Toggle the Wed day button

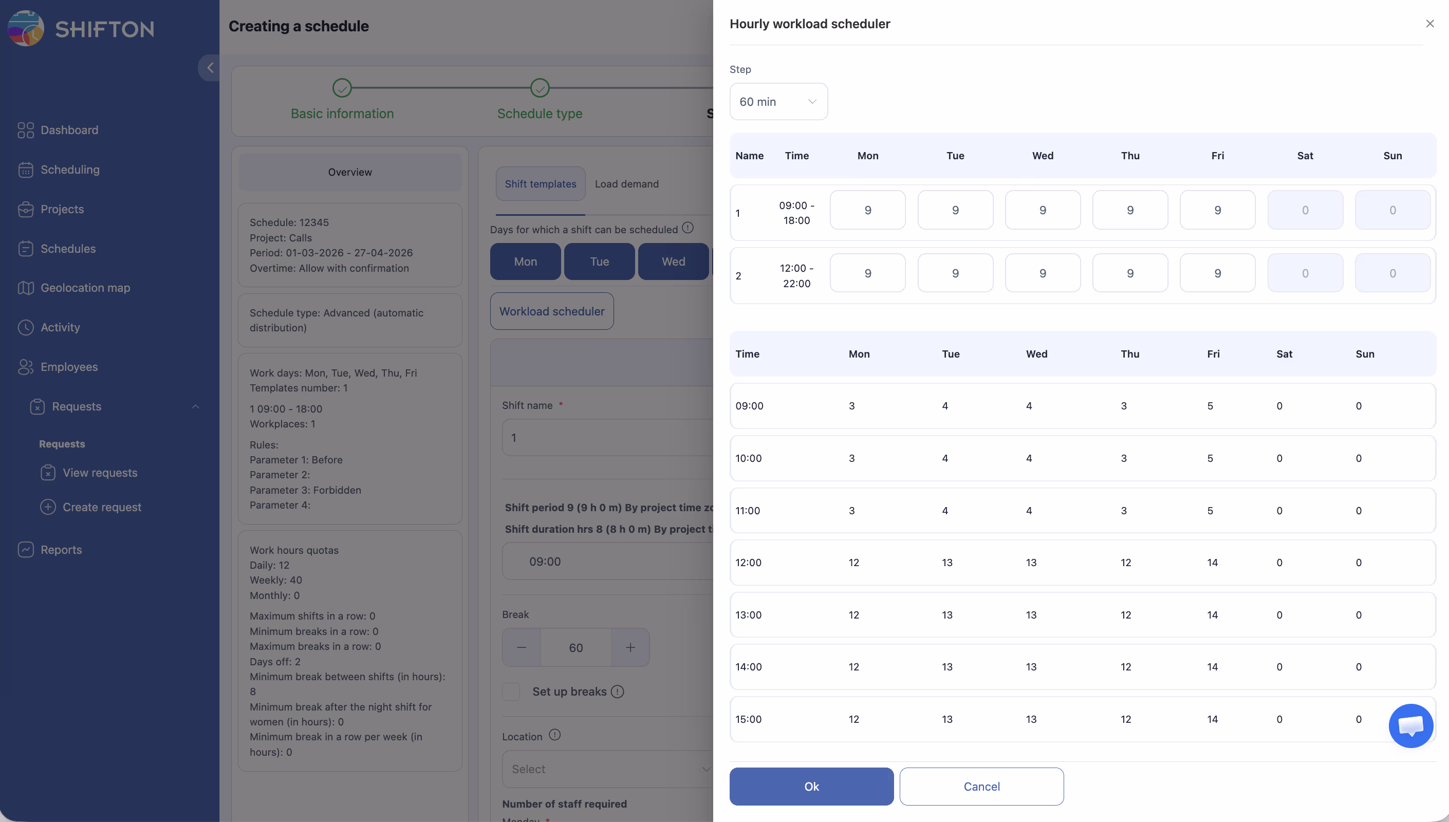673,261
